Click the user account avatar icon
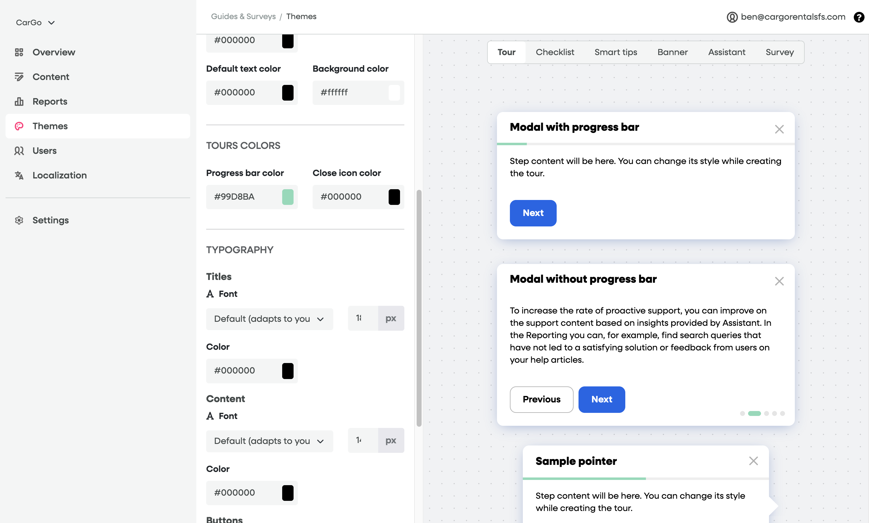Image resolution: width=869 pixels, height=523 pixels. tap(732, 17)
